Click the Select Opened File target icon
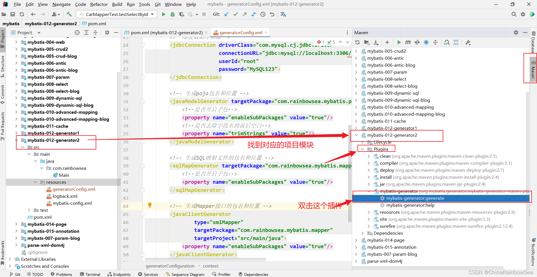Viewport: 537px width, 277px height. point(77,32)
